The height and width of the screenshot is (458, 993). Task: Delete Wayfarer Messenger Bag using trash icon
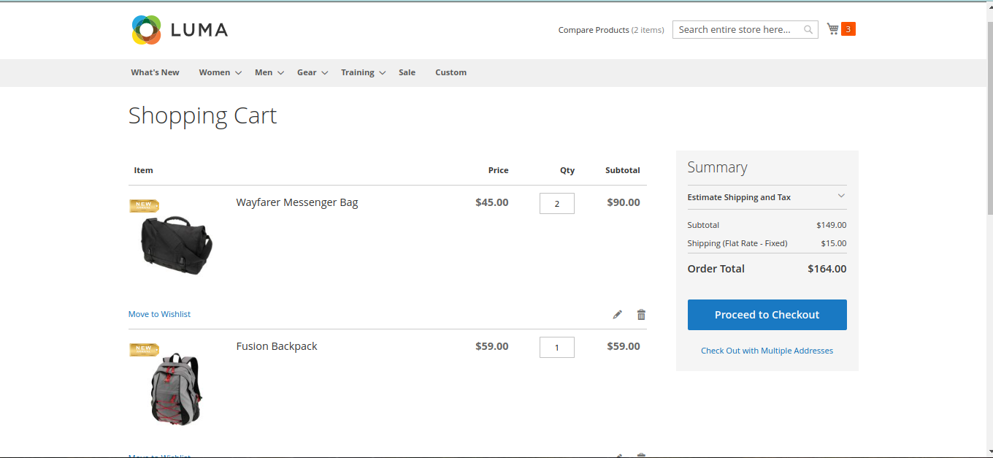tap(641, 315)
